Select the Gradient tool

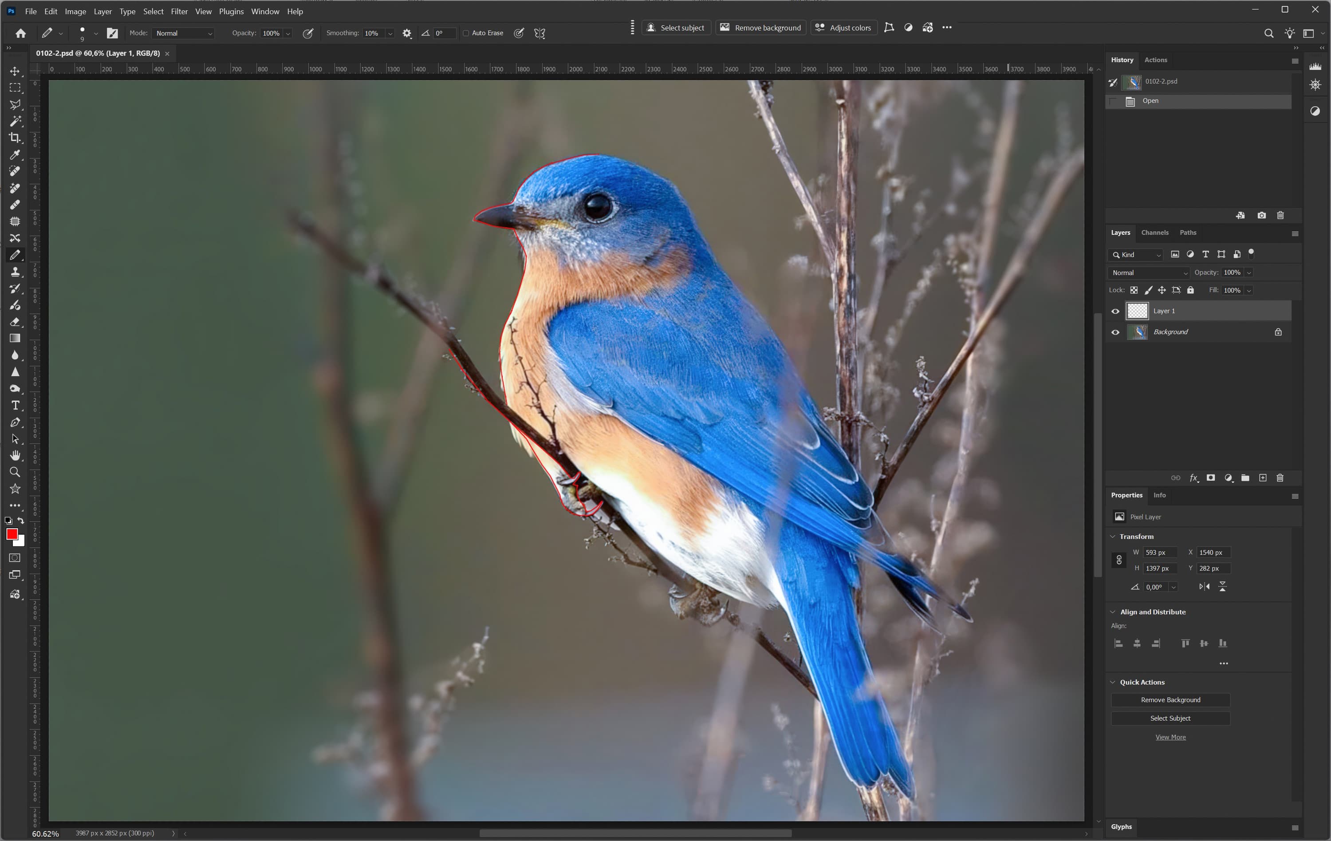pyautogui.click(x=15, y=338)
